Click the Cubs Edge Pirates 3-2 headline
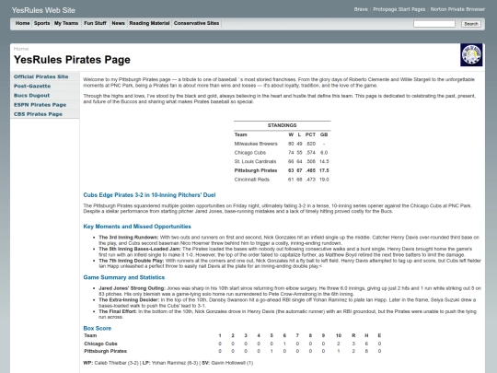Image resolution: width=497 pixels, height=373 pixels. pos(149,195)
